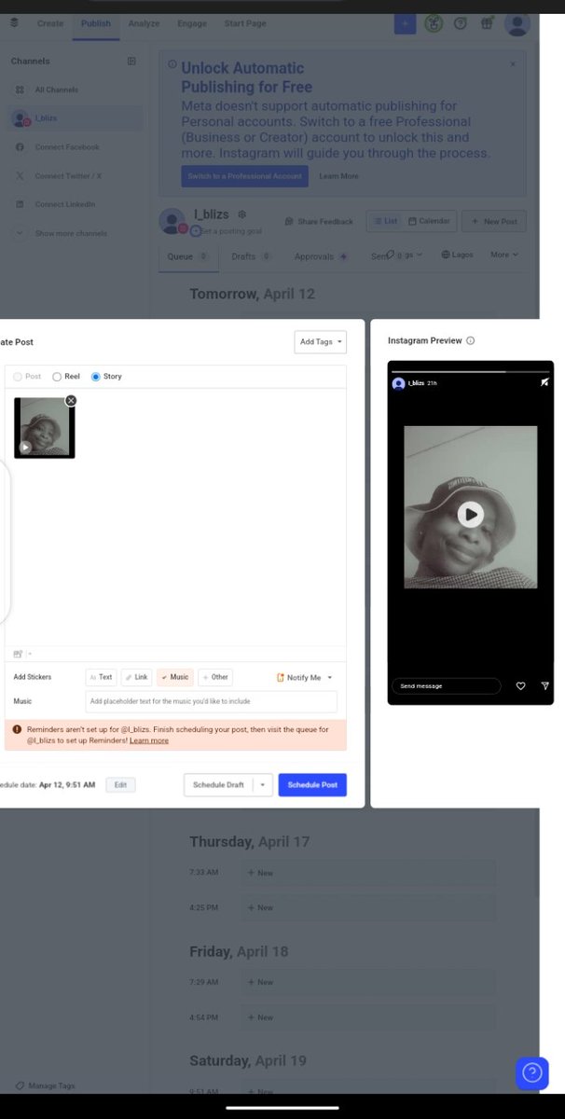Click the heart icon in story preview
This screenshot has height=1119, width=565.
(x=520, y=685)
